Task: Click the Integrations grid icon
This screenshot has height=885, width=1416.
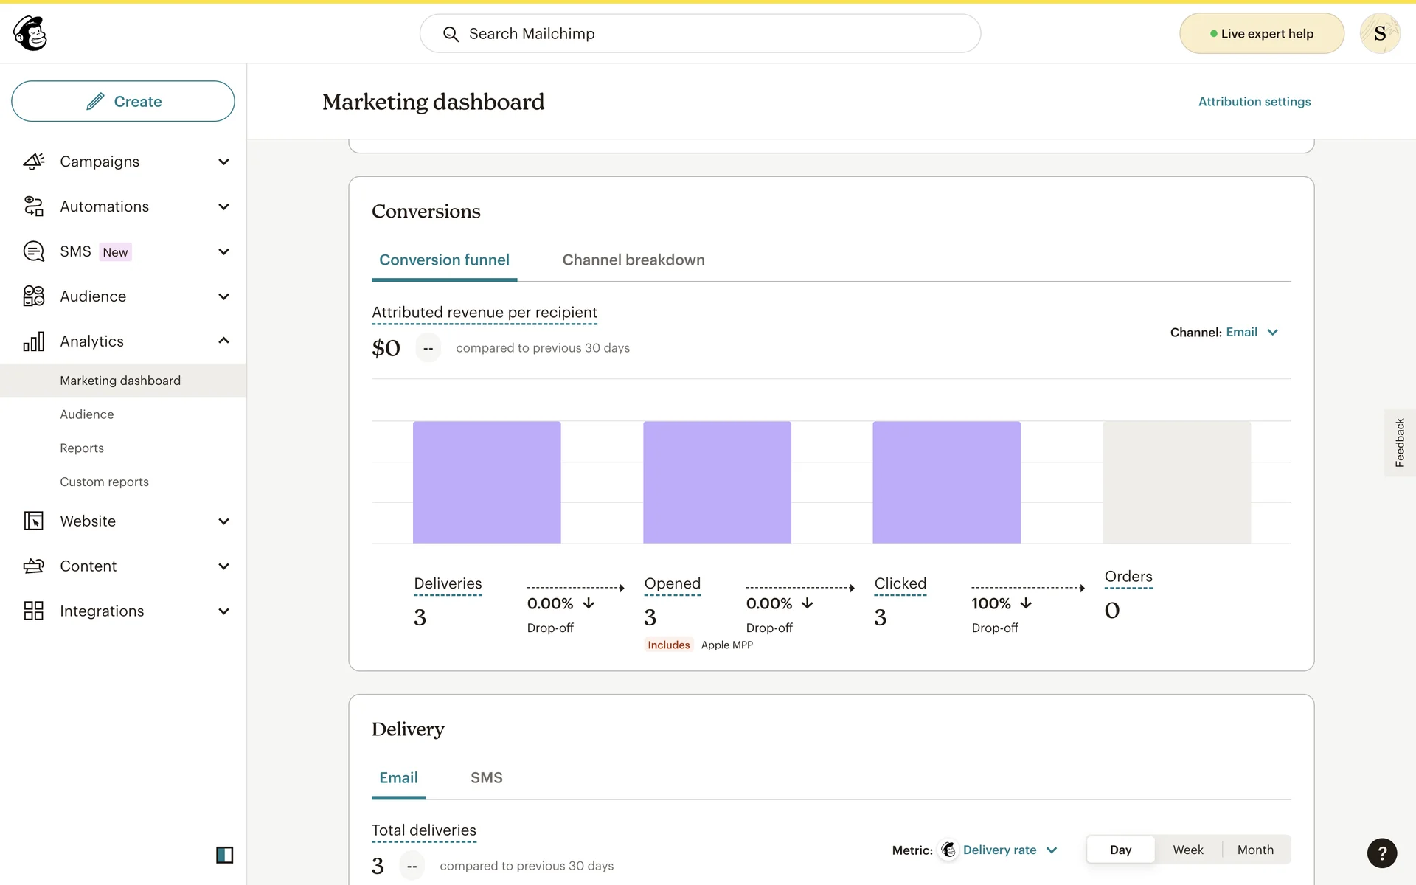Action: coord(34,611)
